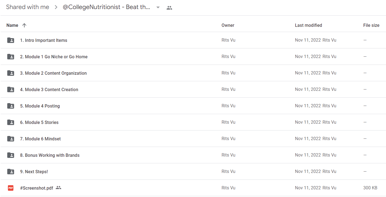Click the shared folder icon for Intro Important Items
The height and width of the screenshot is (197, 386).
pyautogui.click(x=11, y=40)
